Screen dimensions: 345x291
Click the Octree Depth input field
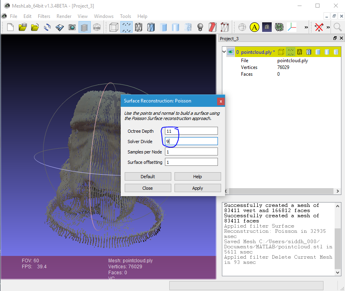click(x=191, y=131)
